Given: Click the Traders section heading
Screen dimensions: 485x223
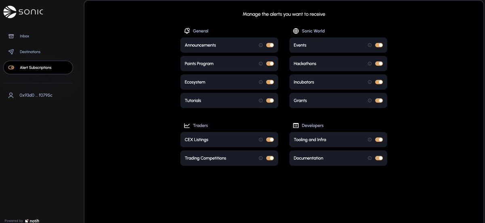Looking at the screenshot, I should coord(200,126).
